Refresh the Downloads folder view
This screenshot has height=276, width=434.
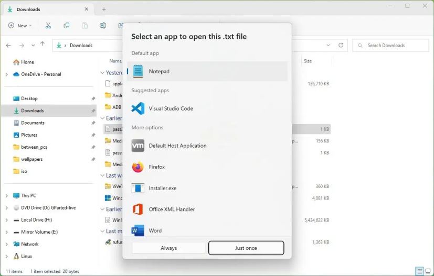pyautogui.click(x=341, y=46)
